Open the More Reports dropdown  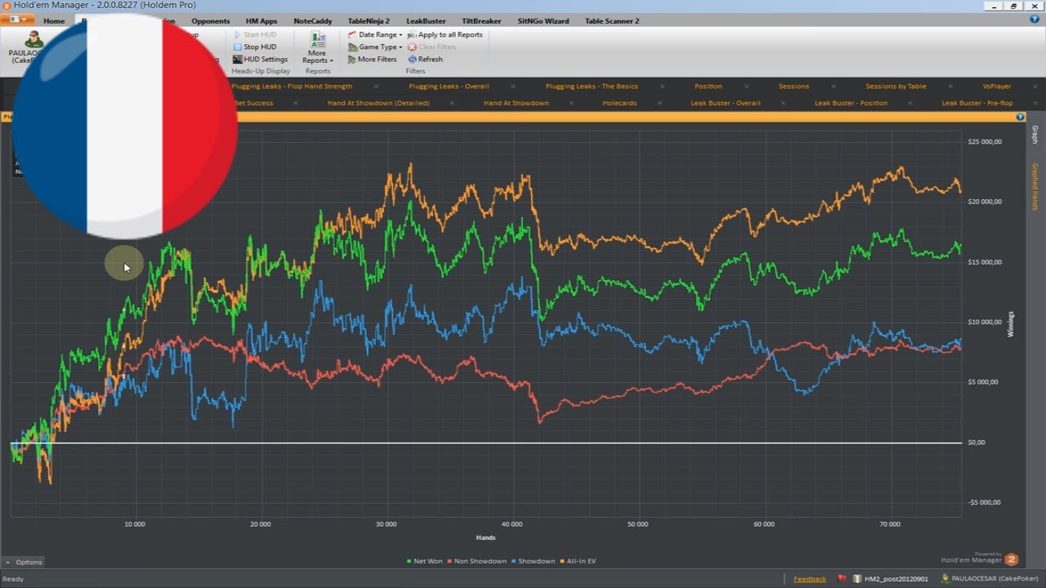tap(317, 48)
